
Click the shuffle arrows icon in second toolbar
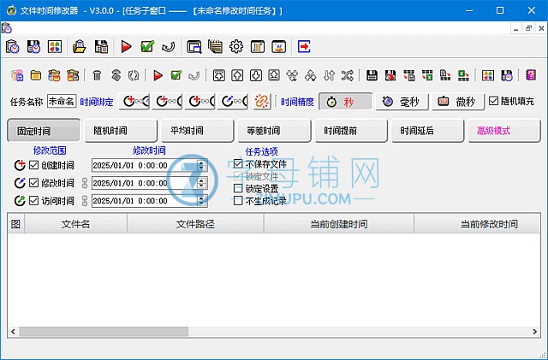coord(347,75)
